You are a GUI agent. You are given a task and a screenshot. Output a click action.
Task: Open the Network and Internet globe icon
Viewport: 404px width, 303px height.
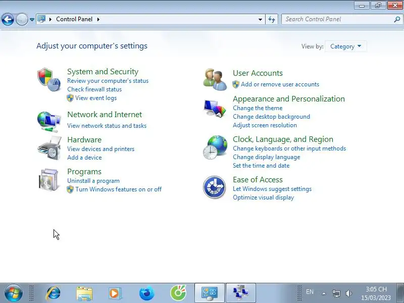point(48,121)
